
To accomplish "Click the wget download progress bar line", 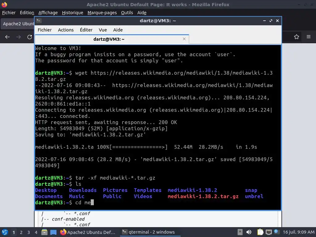I will pos(146,147).
